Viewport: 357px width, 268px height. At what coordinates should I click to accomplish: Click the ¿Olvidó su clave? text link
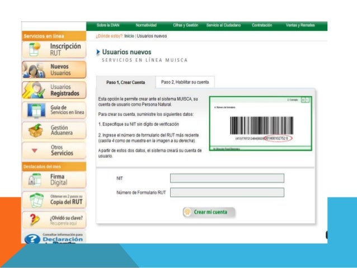(66, 218)
